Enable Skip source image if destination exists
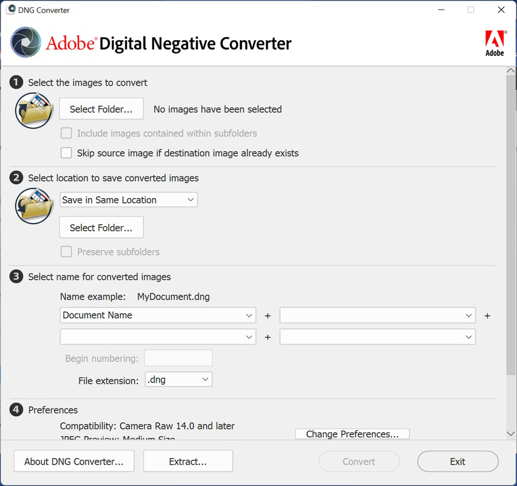 pos(66,153)
